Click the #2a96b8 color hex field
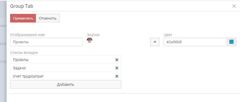 [x=195, y=42]
